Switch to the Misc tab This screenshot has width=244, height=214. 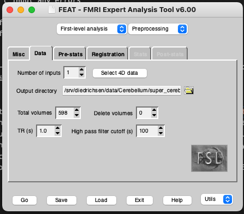click(x=19, y=54)
